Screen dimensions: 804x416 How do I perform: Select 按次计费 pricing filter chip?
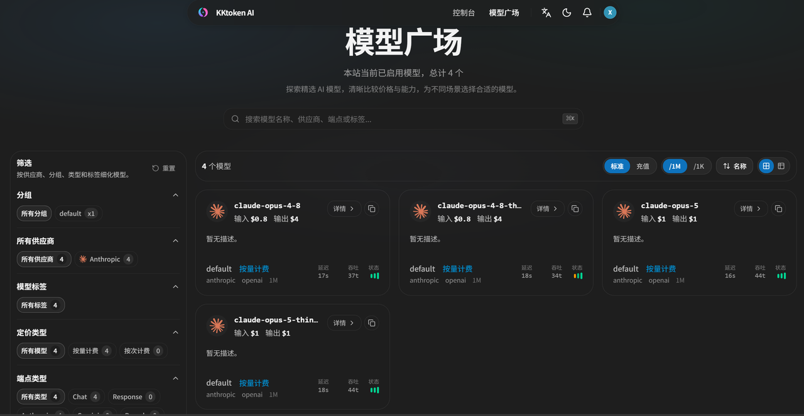pos(143,351)
